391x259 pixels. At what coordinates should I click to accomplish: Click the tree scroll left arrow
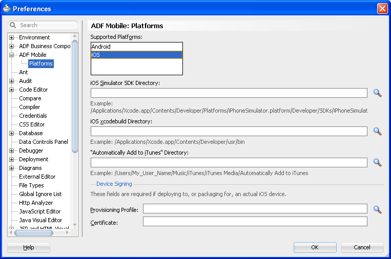pyautogui.click(x=11, y=232)
